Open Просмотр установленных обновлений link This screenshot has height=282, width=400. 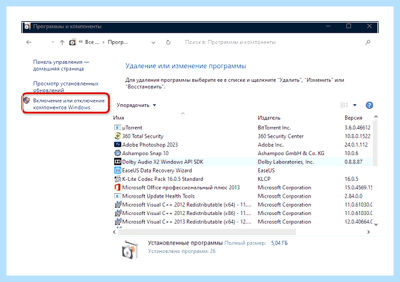pyautogui.click(x=66, y=87)
